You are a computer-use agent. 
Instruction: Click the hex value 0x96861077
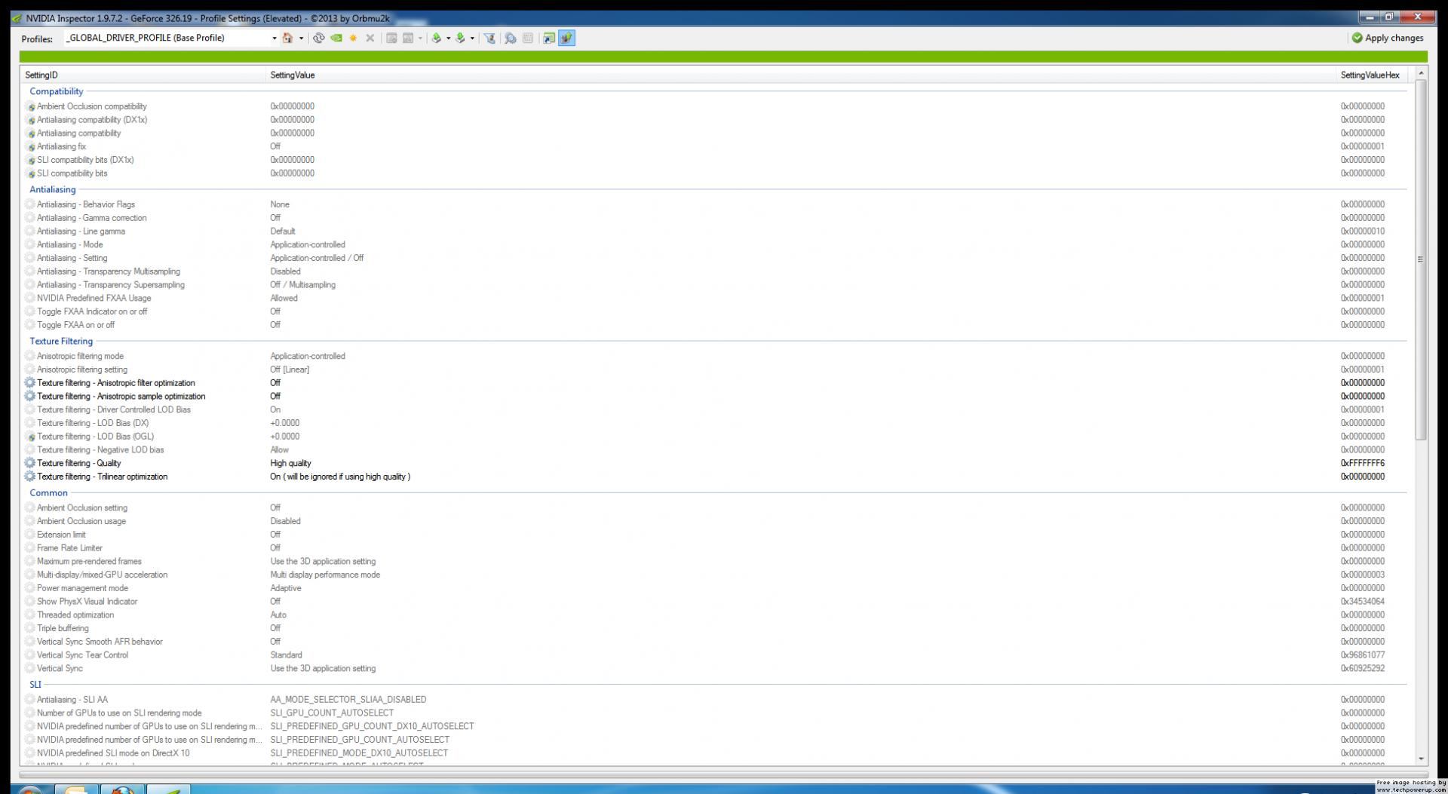(x=1362, y=655)
